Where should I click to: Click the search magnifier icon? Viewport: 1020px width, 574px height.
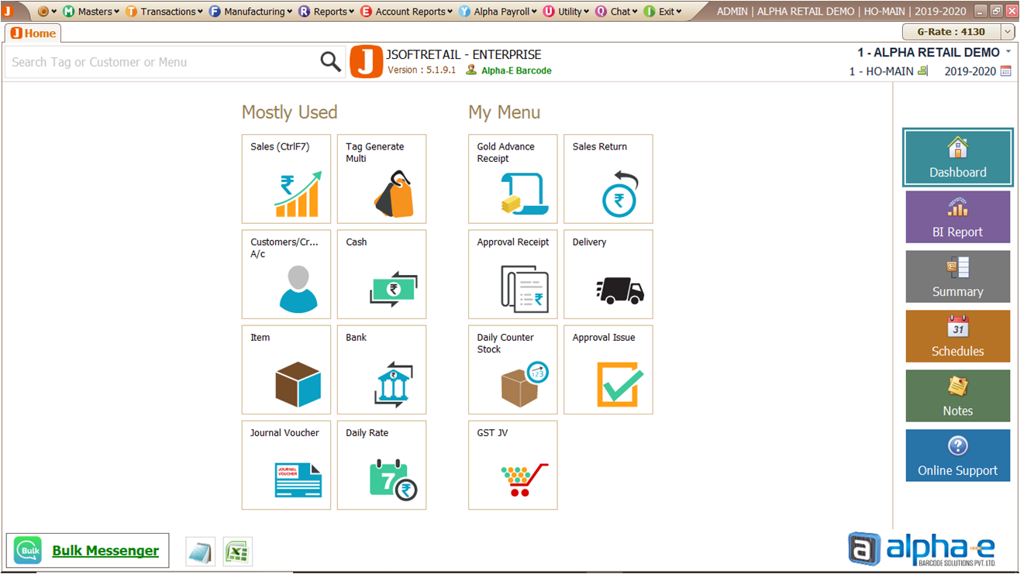click(331, 62)
